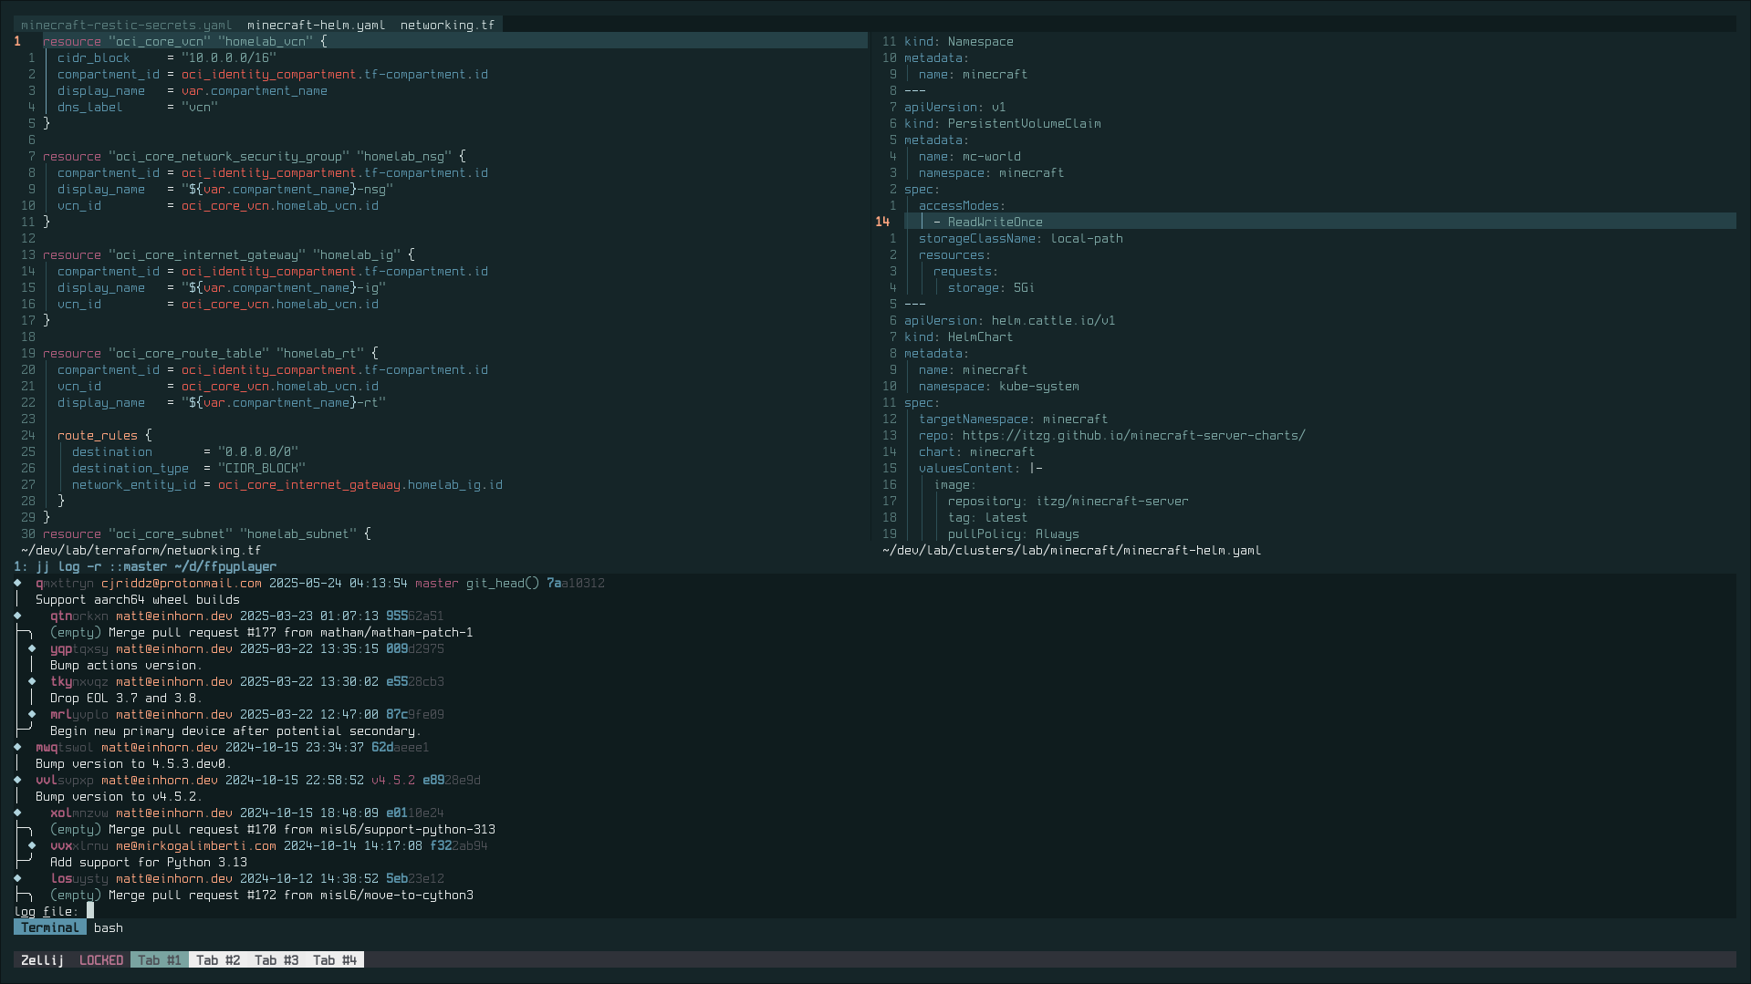Click the path ~/dev/lab/terraform/networking.tf
The width and height of the screenshot is (1751, 984).
(140, 550)
